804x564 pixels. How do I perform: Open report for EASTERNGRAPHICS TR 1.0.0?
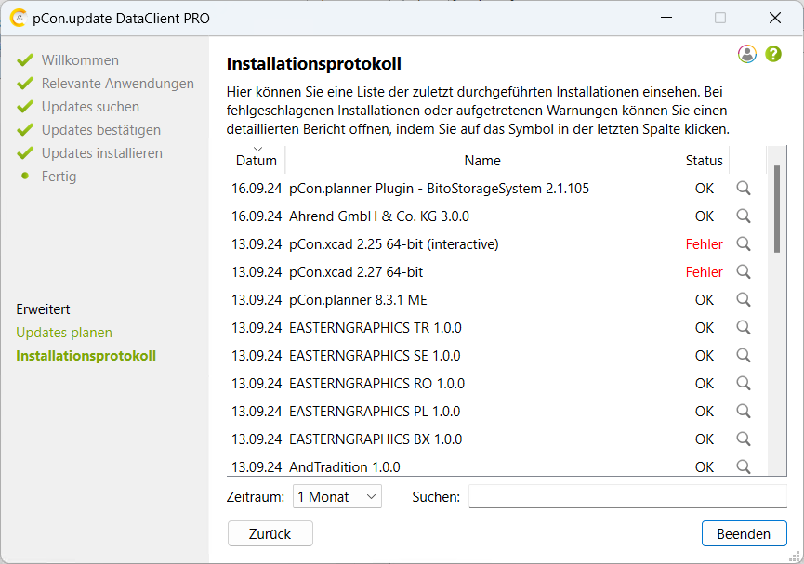click(744, 328)
